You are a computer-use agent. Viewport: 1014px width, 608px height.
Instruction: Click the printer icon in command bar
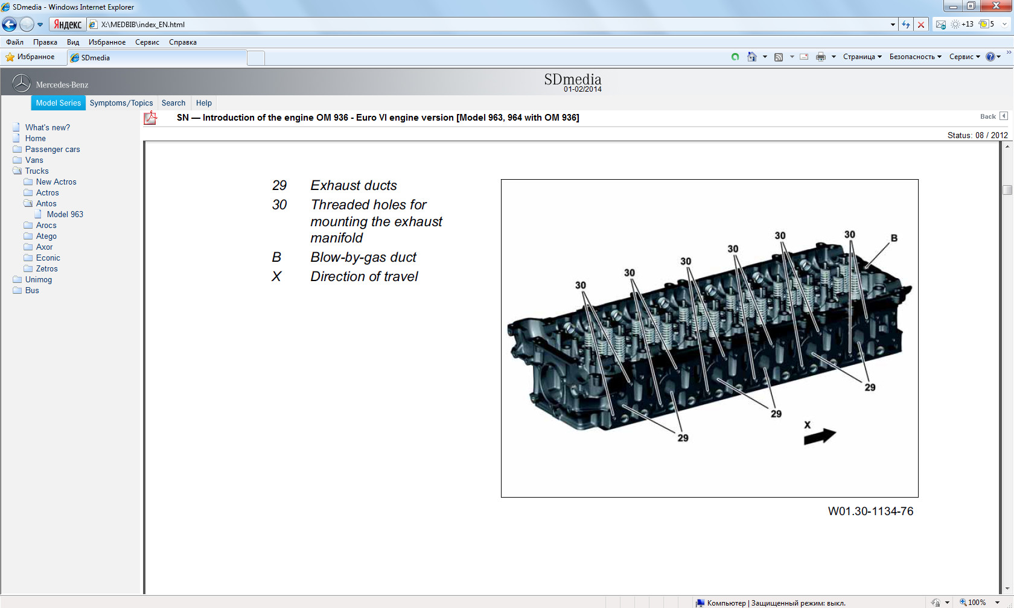pyautogui.click(x=820, y=57)
